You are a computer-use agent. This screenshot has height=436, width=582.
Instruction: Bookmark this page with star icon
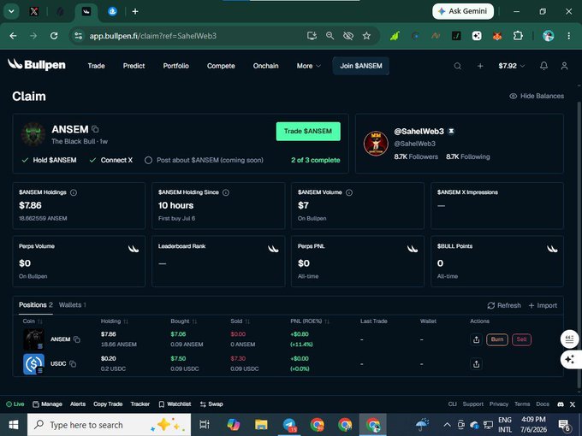point(366,36)
